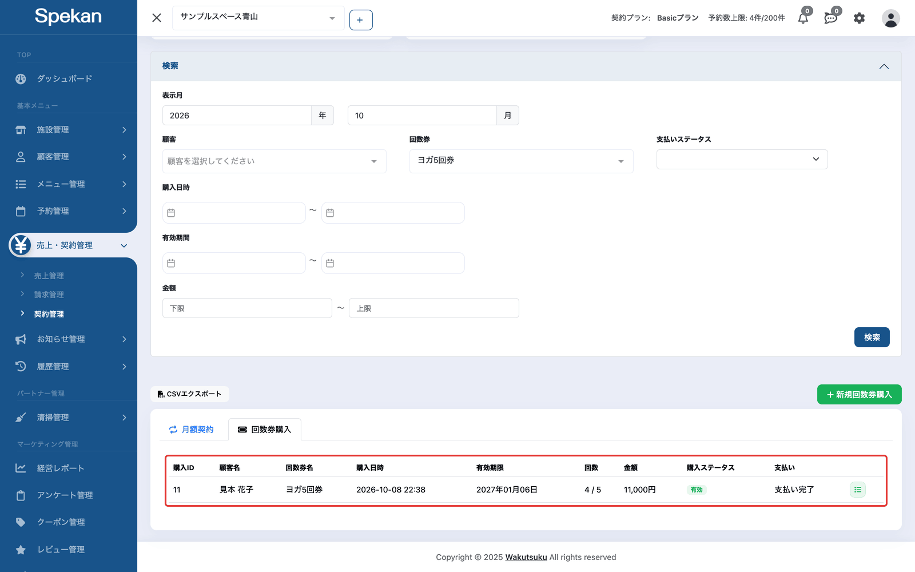Open the notifications bell icon

[803, 18]
